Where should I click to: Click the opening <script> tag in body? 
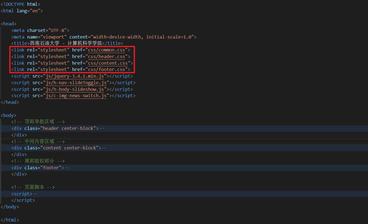[x=22, y=194]
